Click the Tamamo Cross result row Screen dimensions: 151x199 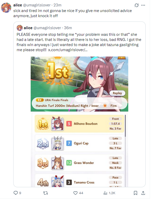(x=79, y=181)
